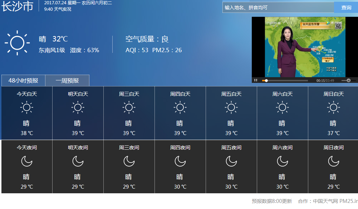This screenshot has height=209, width=358.
Task: Click sun icon for 明天白天
Action: 78,108
